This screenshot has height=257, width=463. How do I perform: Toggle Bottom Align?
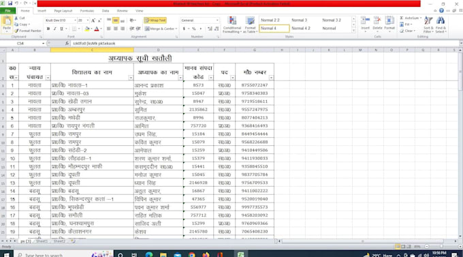click(123, 20)
